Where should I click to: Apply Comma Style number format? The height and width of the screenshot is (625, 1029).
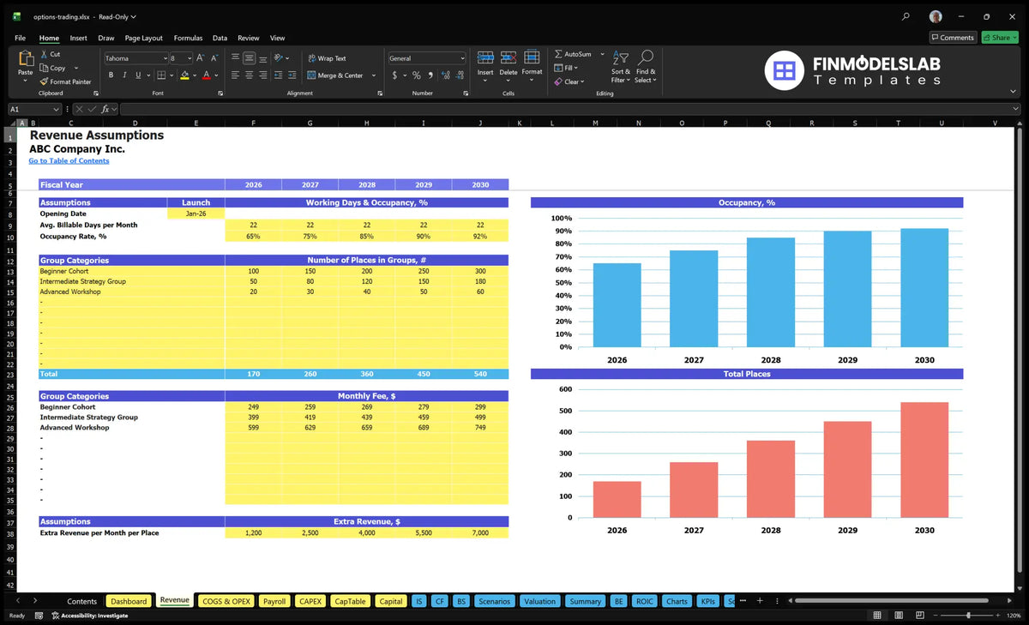click(x=430, y=75)
